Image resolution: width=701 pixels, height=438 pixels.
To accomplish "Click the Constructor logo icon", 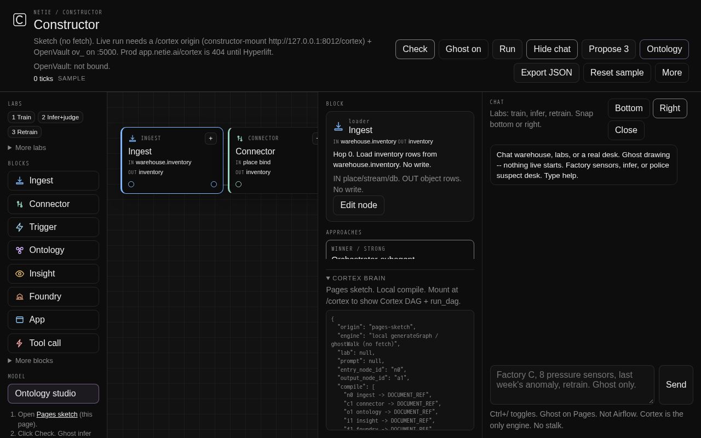I will coord(20,20).
